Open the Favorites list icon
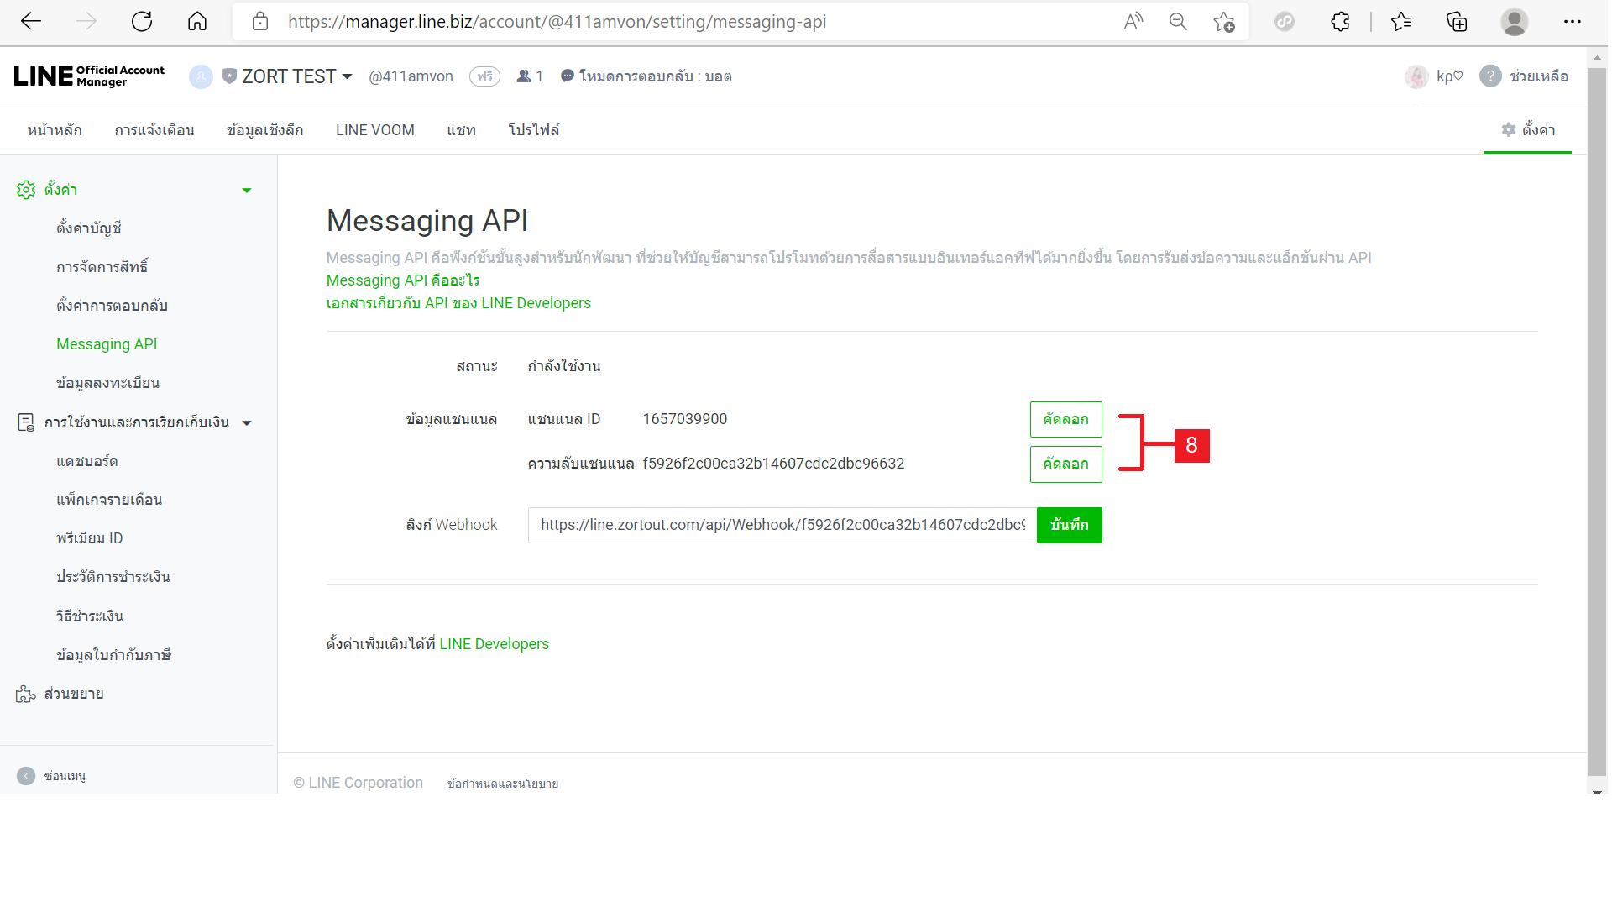The width and height of the screenshot is (1612, 907). pos(1401,22)
